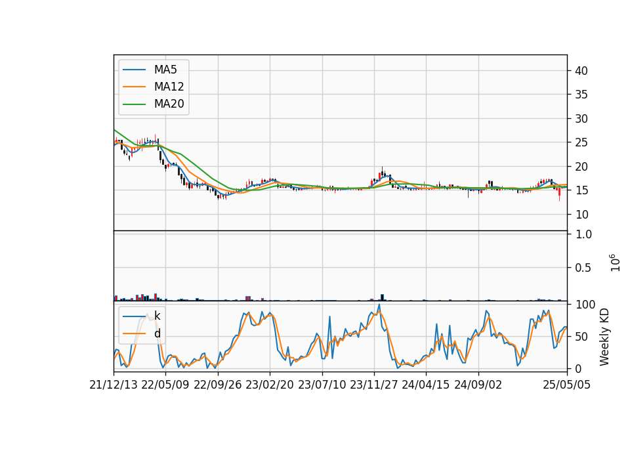This screenshot has width=630, height=453.
Task: Click the KD axis value 0
Action: [x=578, y=368]
